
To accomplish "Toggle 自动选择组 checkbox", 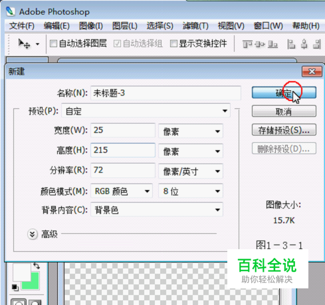I will (x=117, y=44).
